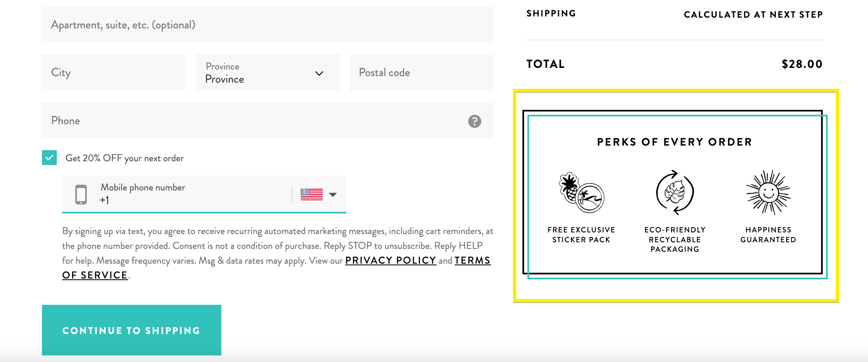Click the eco-friendly recycling leaf icon
868x362 pixels.
click(x=675, y=192)
